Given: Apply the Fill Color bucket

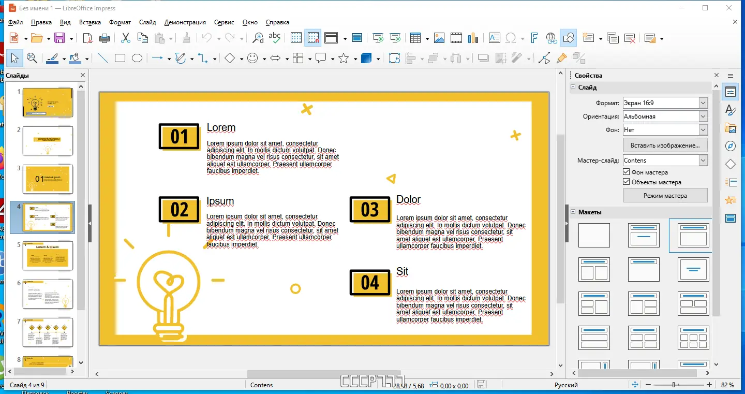Looking at the screenshot, I should point(75,58).
